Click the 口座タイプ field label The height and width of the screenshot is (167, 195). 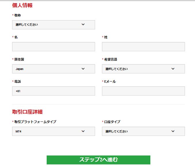pyautogui.click(x=112, y=122)
